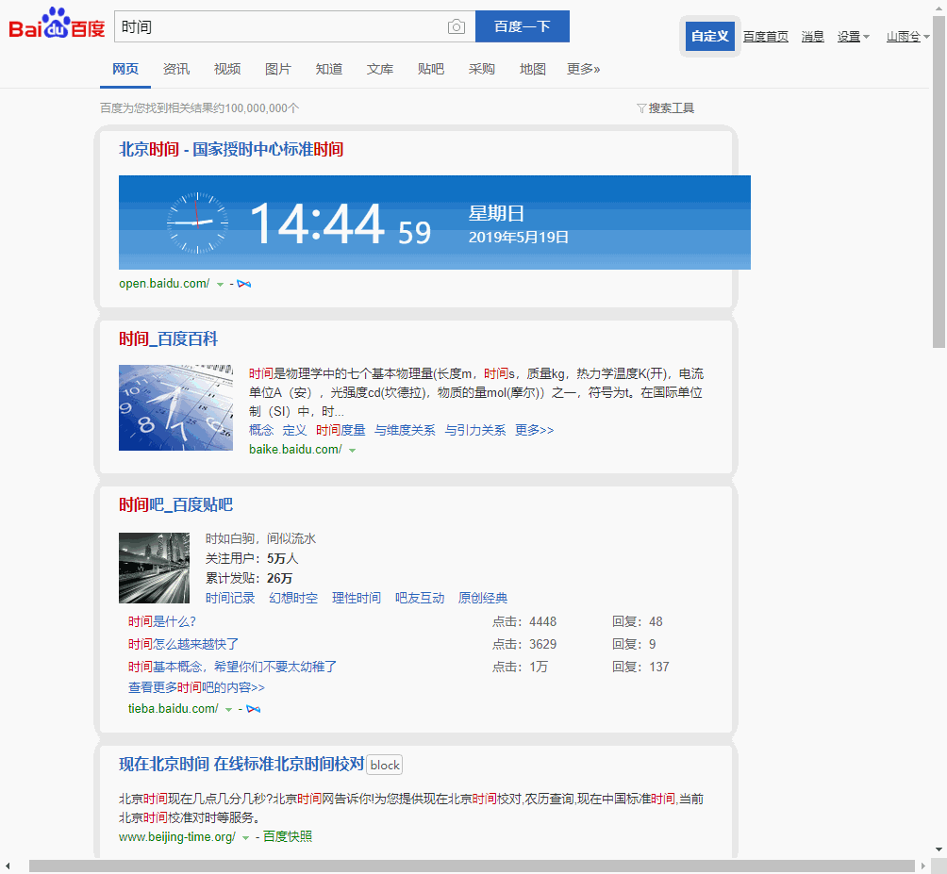Click the horizontal scrollbar left arrow
Screen dimensions: 947x874
[x=8, y=866]
